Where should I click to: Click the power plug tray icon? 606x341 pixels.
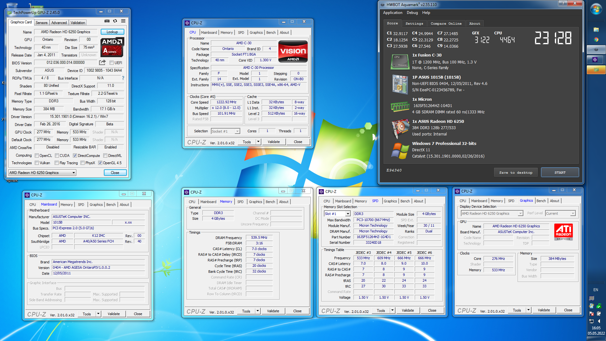point(599,314)
